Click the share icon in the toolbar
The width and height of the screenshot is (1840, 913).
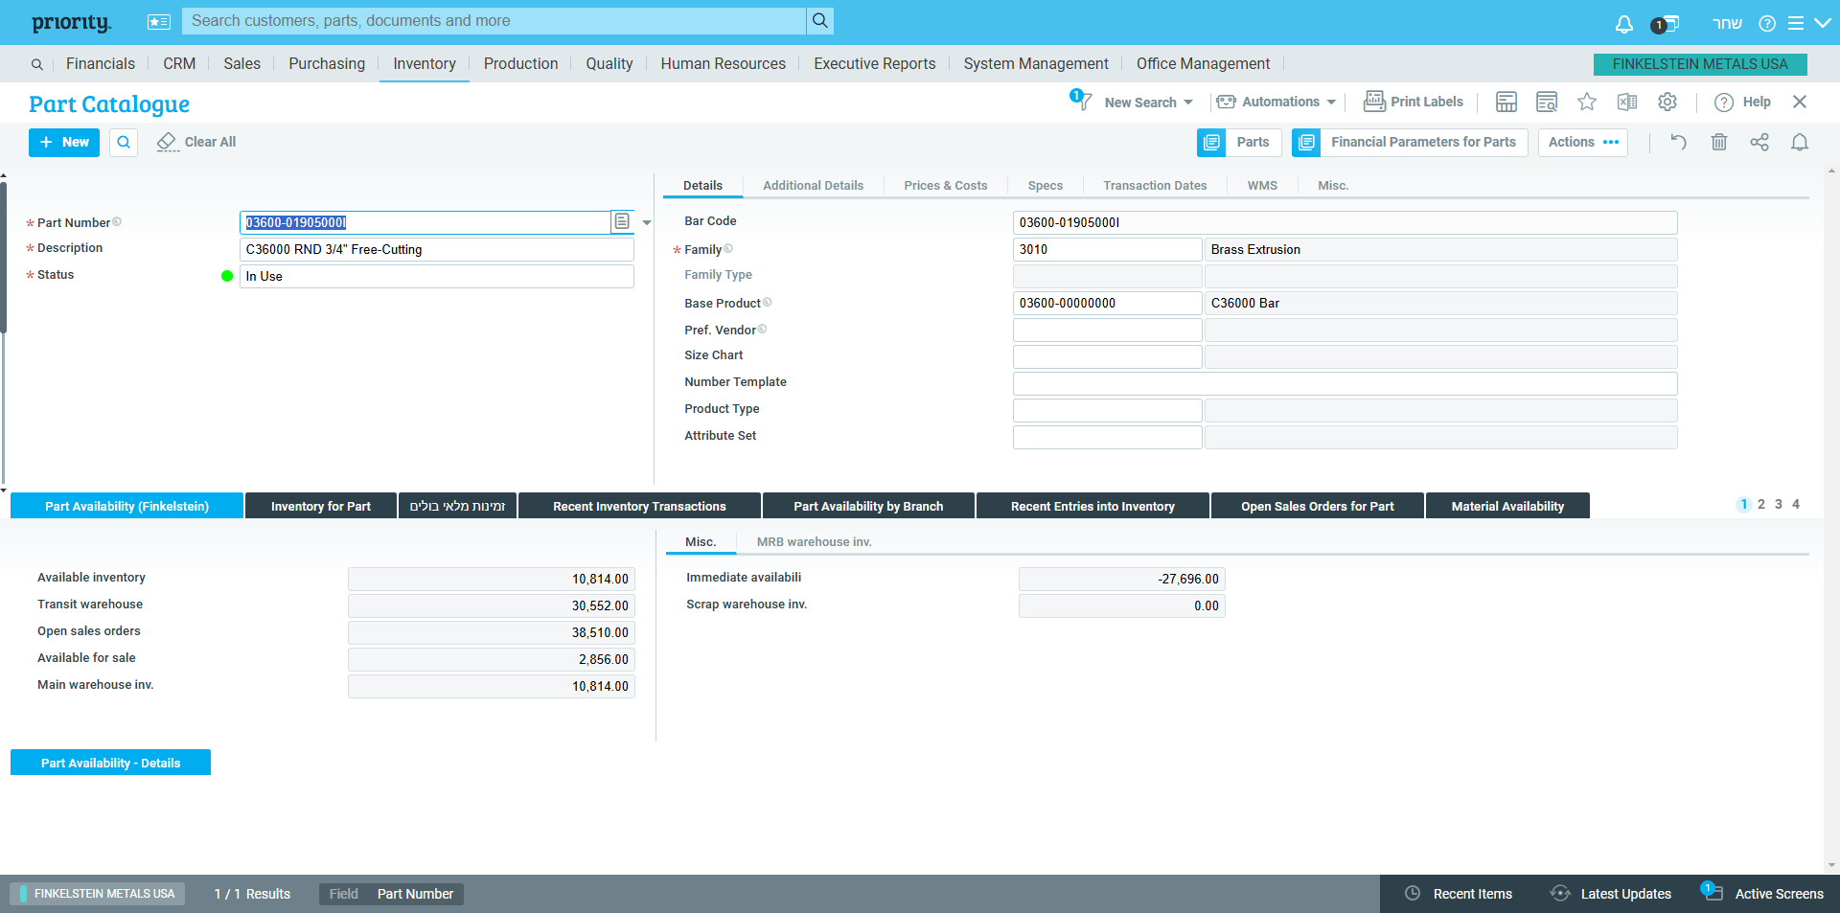click(1759, 142)
